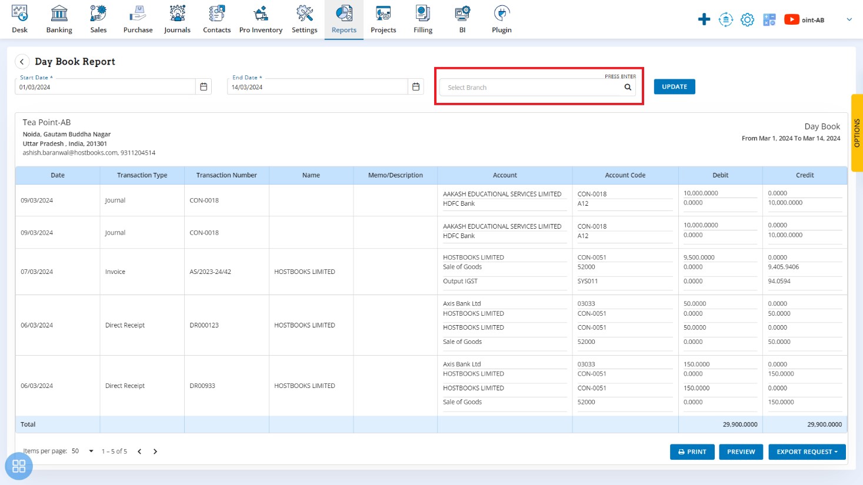Screen dimensions: 863x485
Task: Select transaction number DR000123
Action: point(204,325)
